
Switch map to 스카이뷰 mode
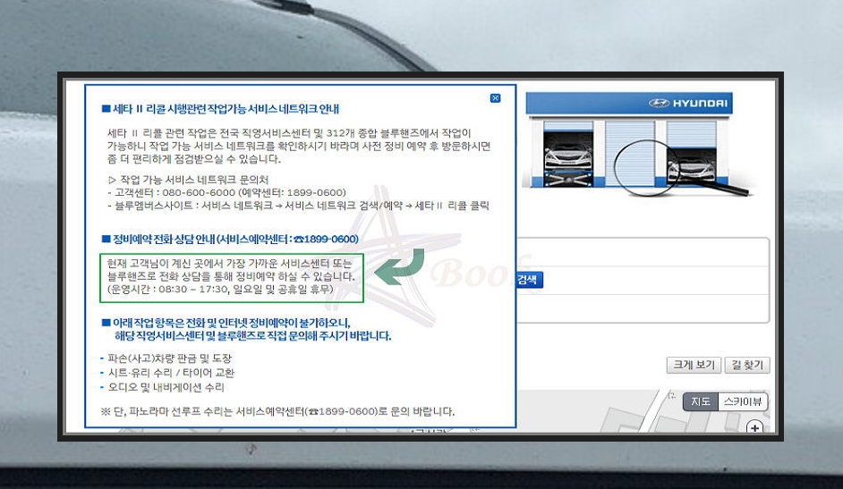coord(743,401)
